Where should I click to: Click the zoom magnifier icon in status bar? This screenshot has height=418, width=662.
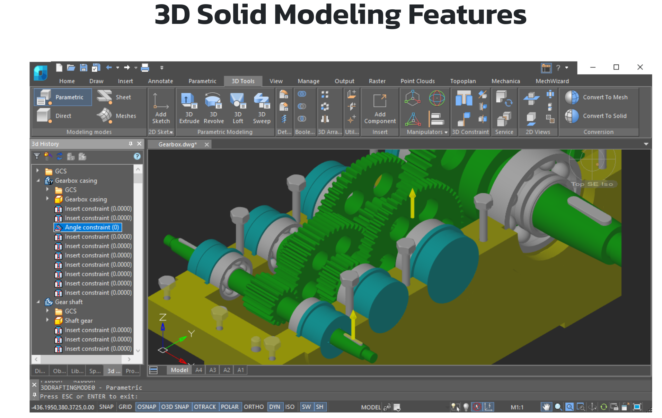click(x=558, y=407)
